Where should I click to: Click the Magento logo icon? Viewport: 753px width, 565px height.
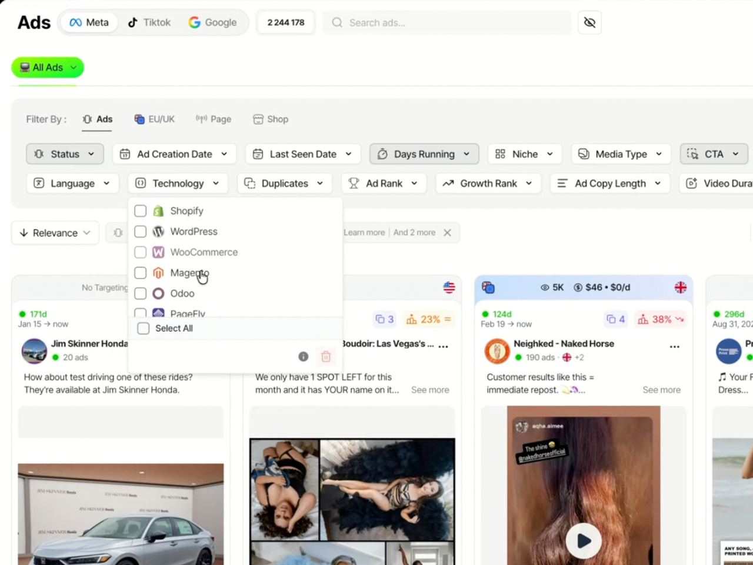(x=158, y=273)
